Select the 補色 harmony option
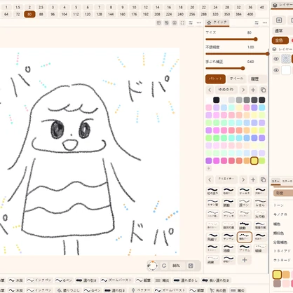The image size is (293, 293). click(277, 224)
